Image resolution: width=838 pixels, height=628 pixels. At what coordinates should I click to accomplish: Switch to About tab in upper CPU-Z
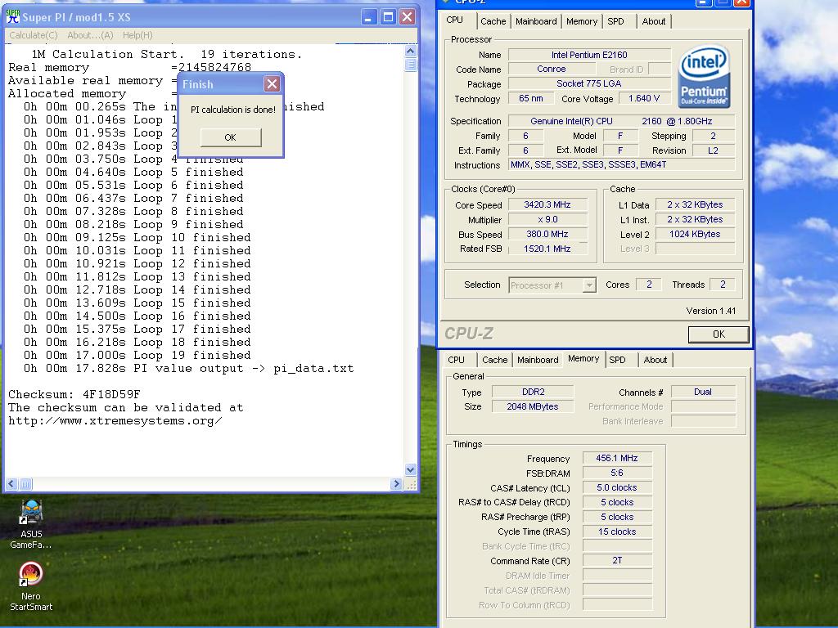[x=654, y=21]
